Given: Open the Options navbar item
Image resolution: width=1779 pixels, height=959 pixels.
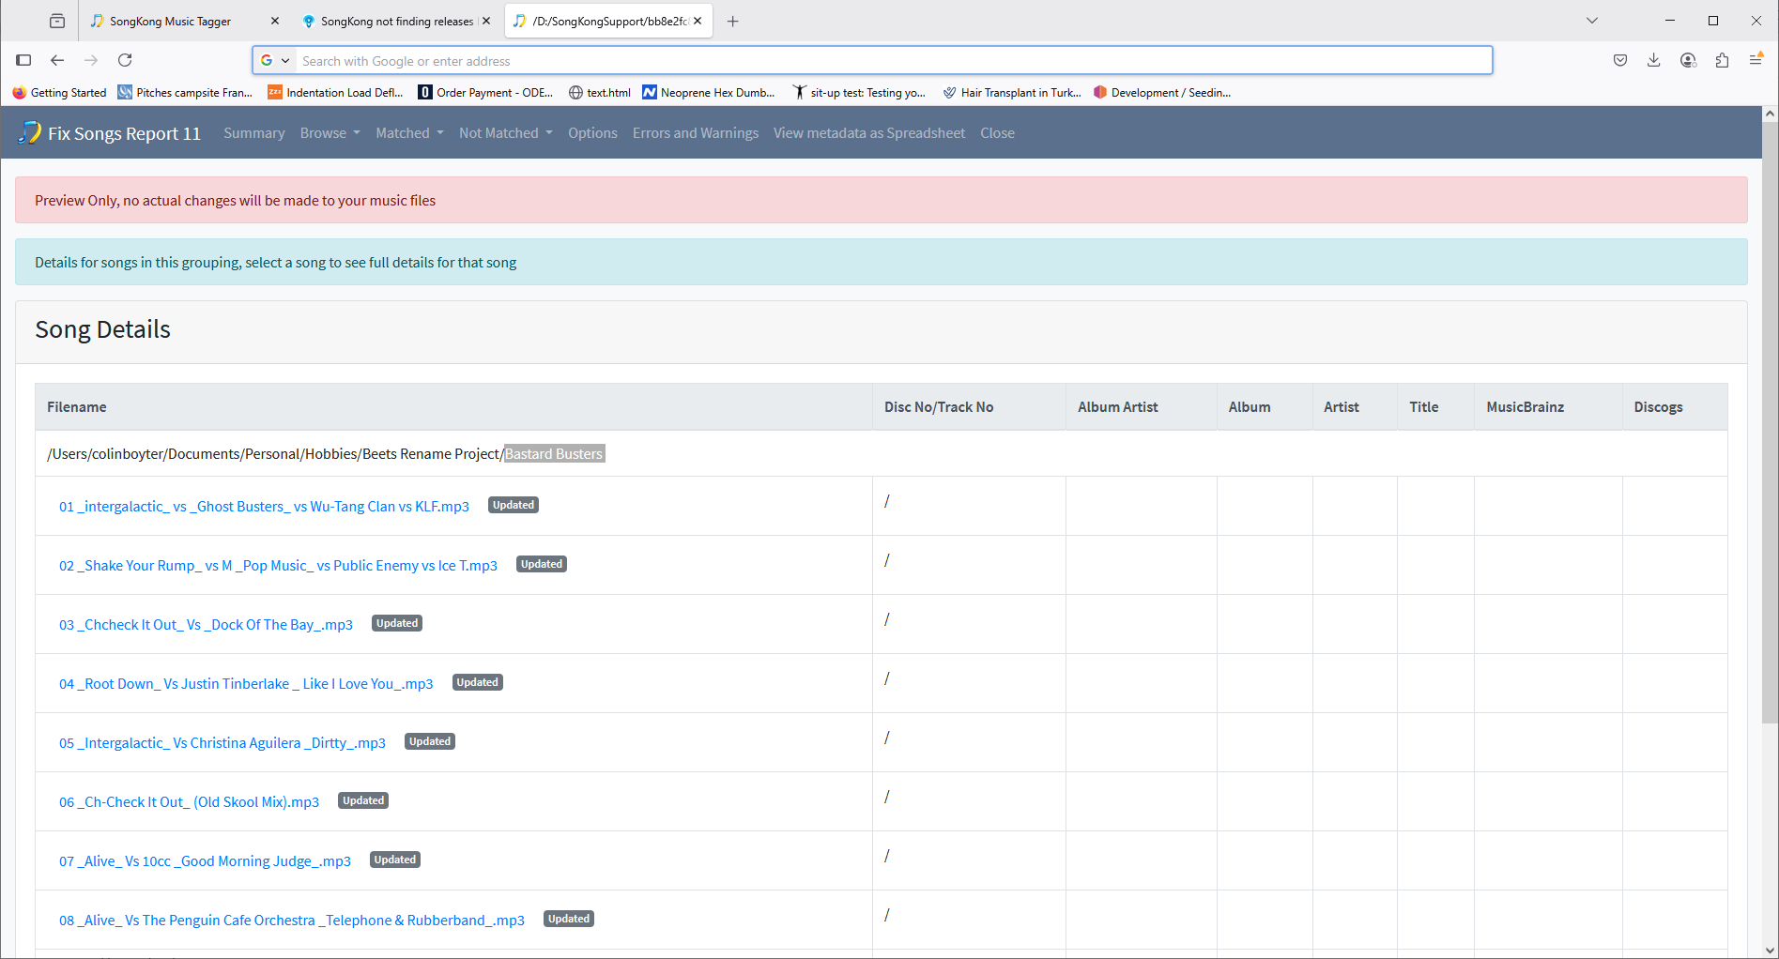Looking at the screenshot, I should 592,133.
